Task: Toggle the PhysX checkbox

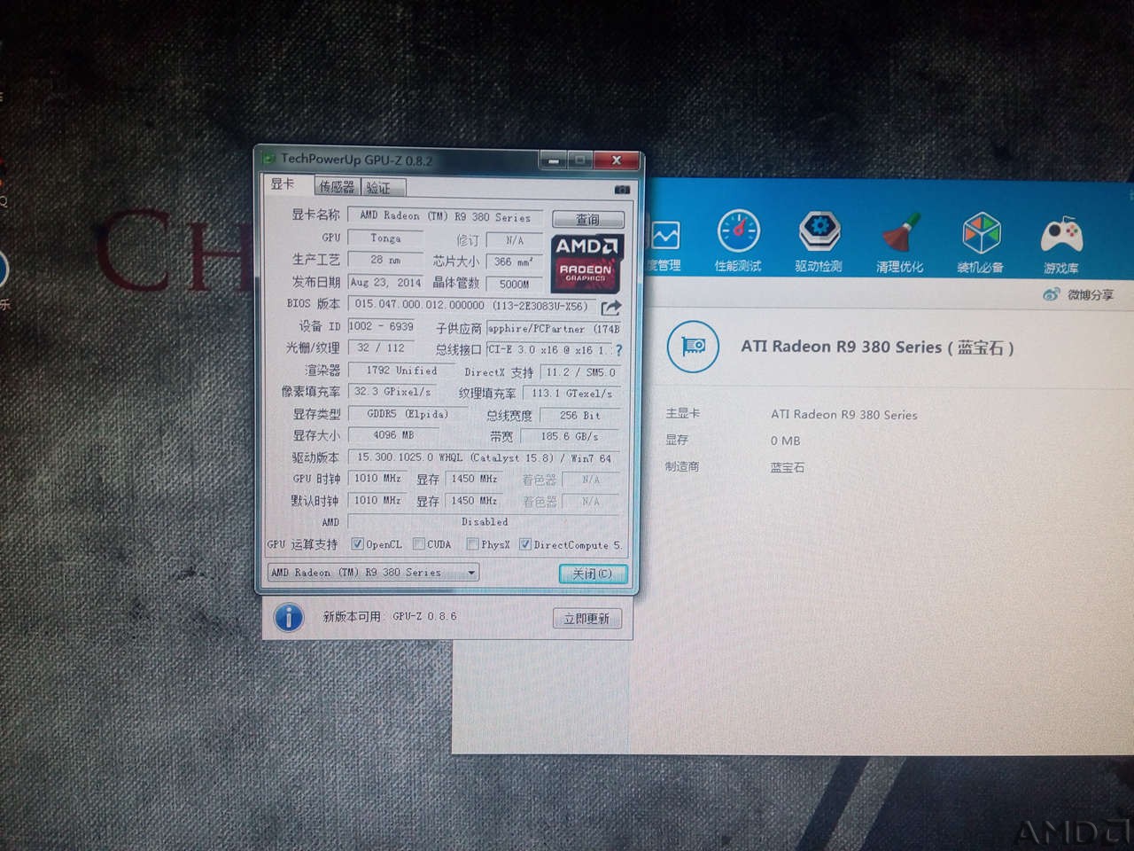Action: click(472, 543)
